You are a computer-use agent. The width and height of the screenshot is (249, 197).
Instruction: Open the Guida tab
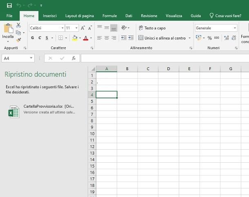(x=196, y=16)
